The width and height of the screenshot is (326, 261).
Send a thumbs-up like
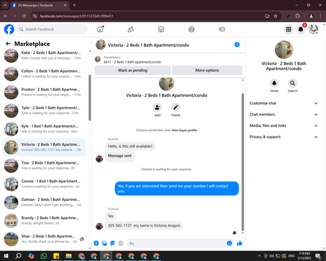pos(239,243)
